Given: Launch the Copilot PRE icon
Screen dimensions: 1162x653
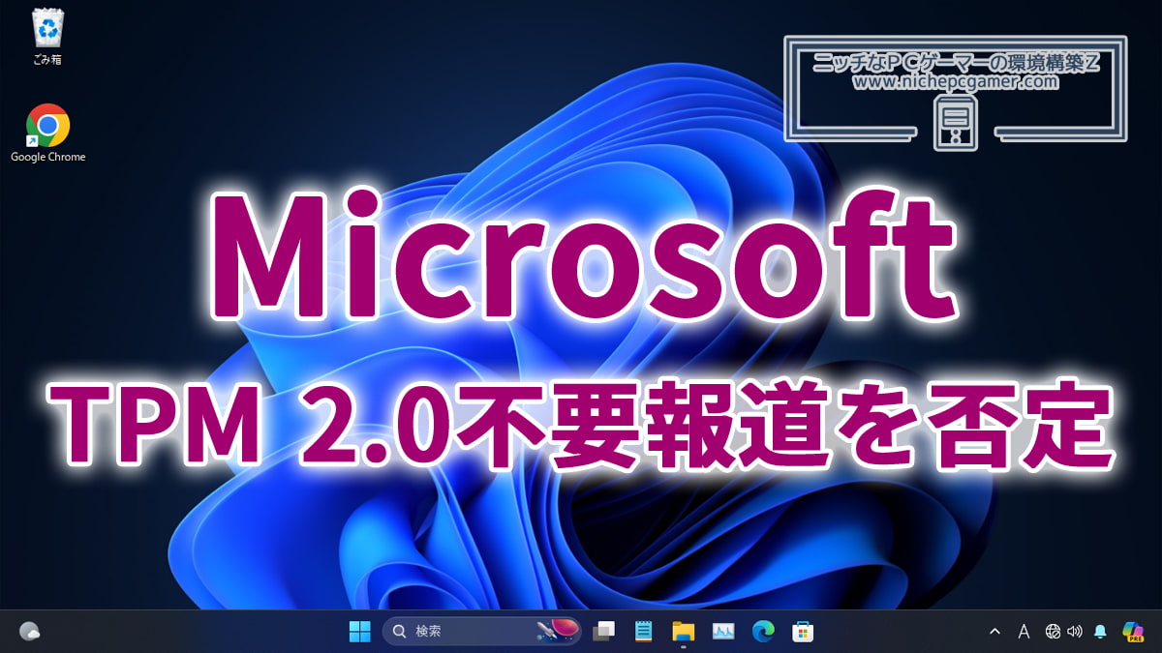Looking at the screenshot, I should tap(1133, 632).
